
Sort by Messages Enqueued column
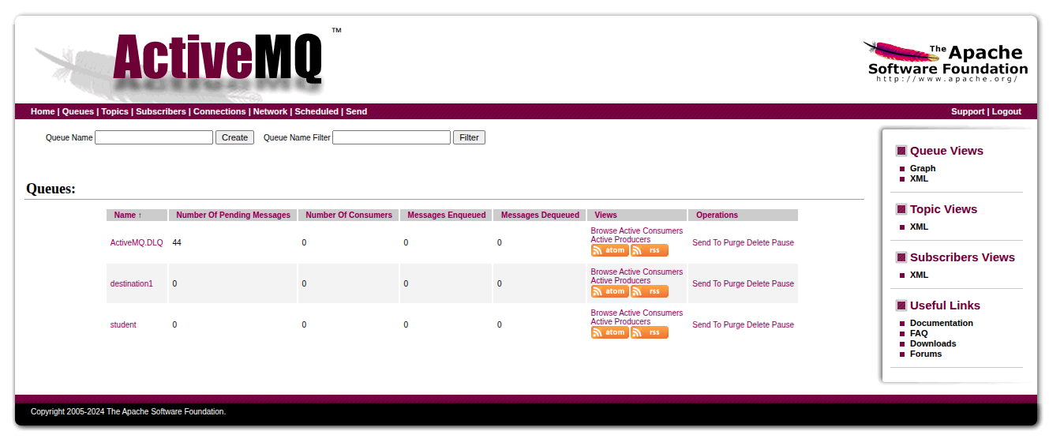pyautogui.click(x=447, y=215)
